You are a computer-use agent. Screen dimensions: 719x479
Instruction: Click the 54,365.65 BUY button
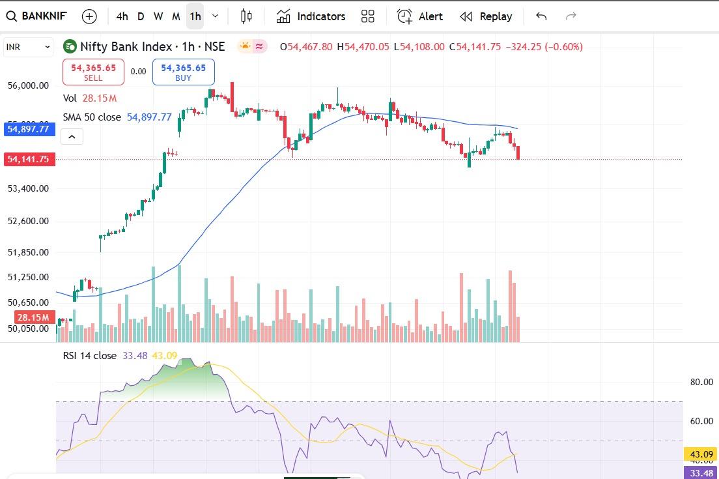pyautogui.click(x=184, y=72)
